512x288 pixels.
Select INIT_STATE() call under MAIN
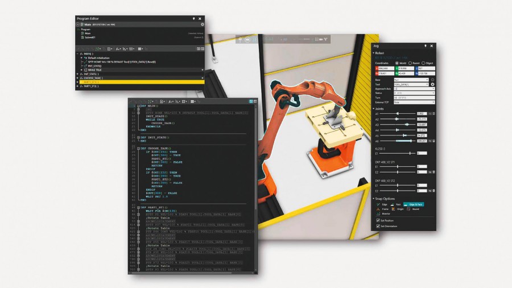pos(94,65)
